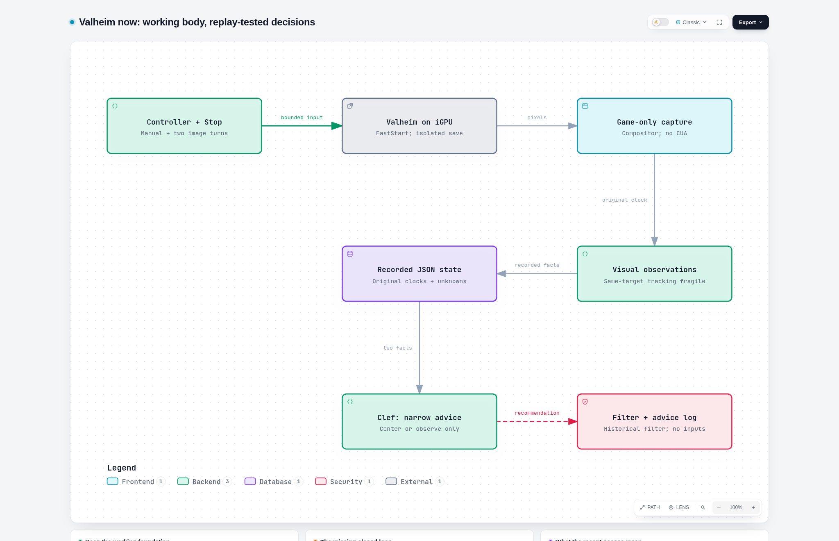Toggle the Database legend filter
Image resolution: width=839 pixels, height=541 pixels.
(x=274, y=482)
